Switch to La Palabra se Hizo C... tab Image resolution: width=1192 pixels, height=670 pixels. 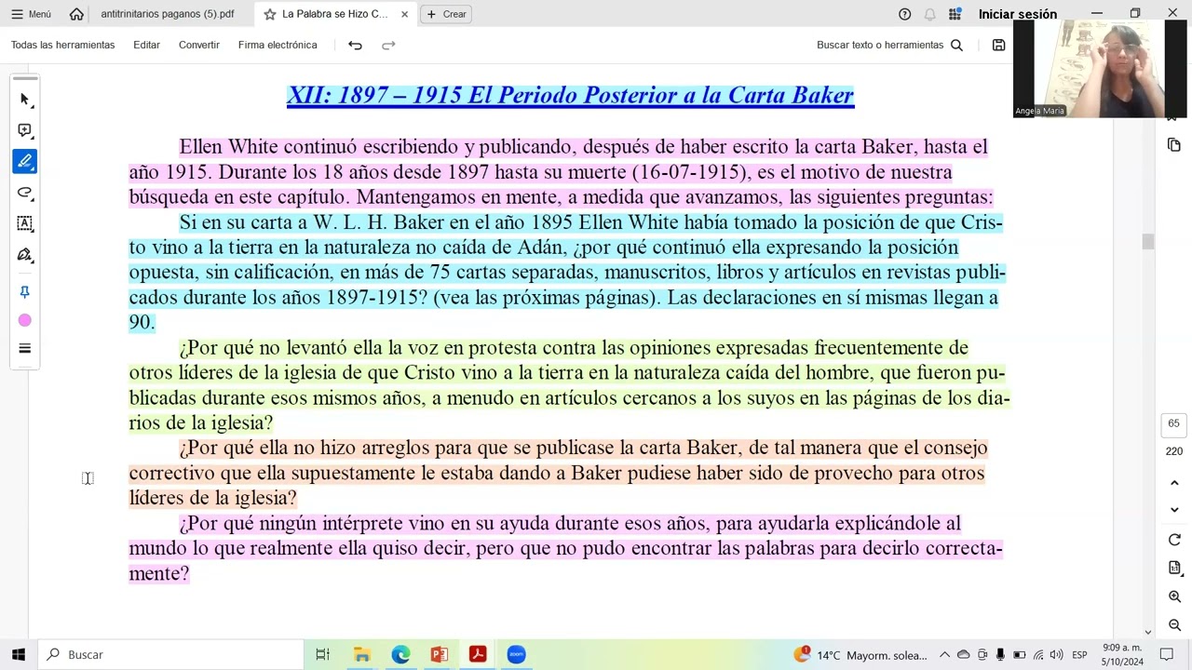(x=335, y=14)
